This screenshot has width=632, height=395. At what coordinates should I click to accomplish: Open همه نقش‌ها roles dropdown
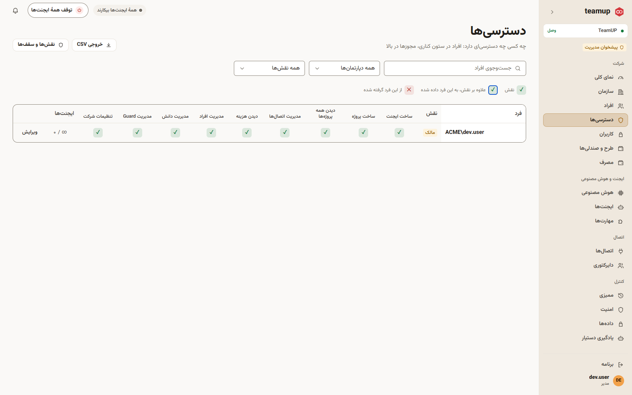tap(269, 68)
